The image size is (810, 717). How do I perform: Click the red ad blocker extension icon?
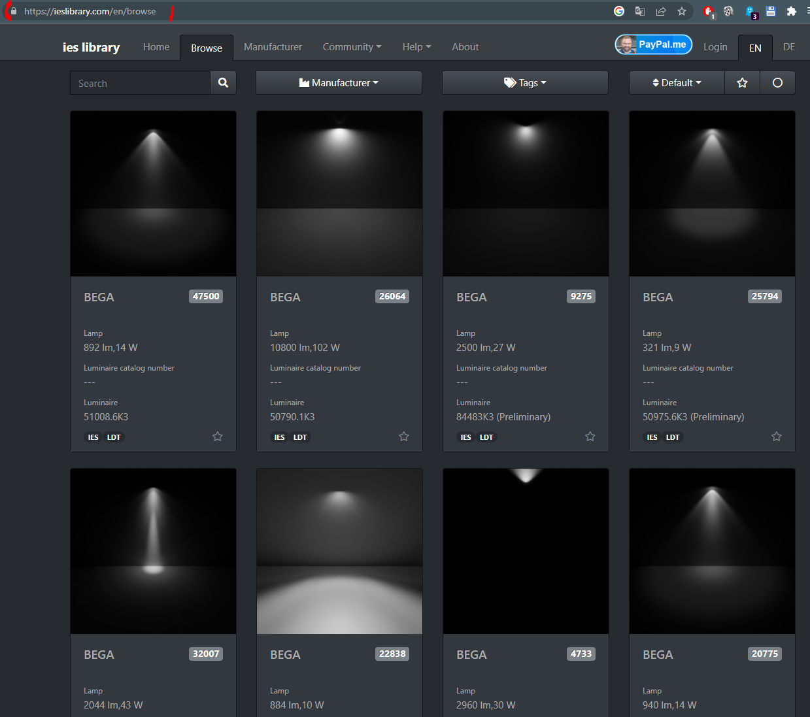coord(709,11)
